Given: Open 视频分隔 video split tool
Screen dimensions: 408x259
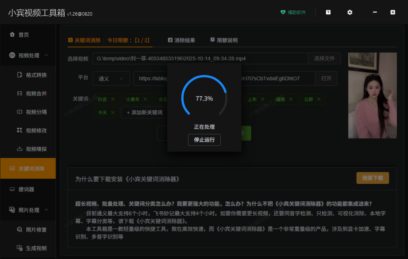Looking at the screenshot, I should (x=36, y=112).
